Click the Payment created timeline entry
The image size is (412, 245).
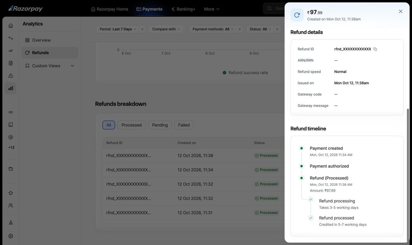point(326,148)
